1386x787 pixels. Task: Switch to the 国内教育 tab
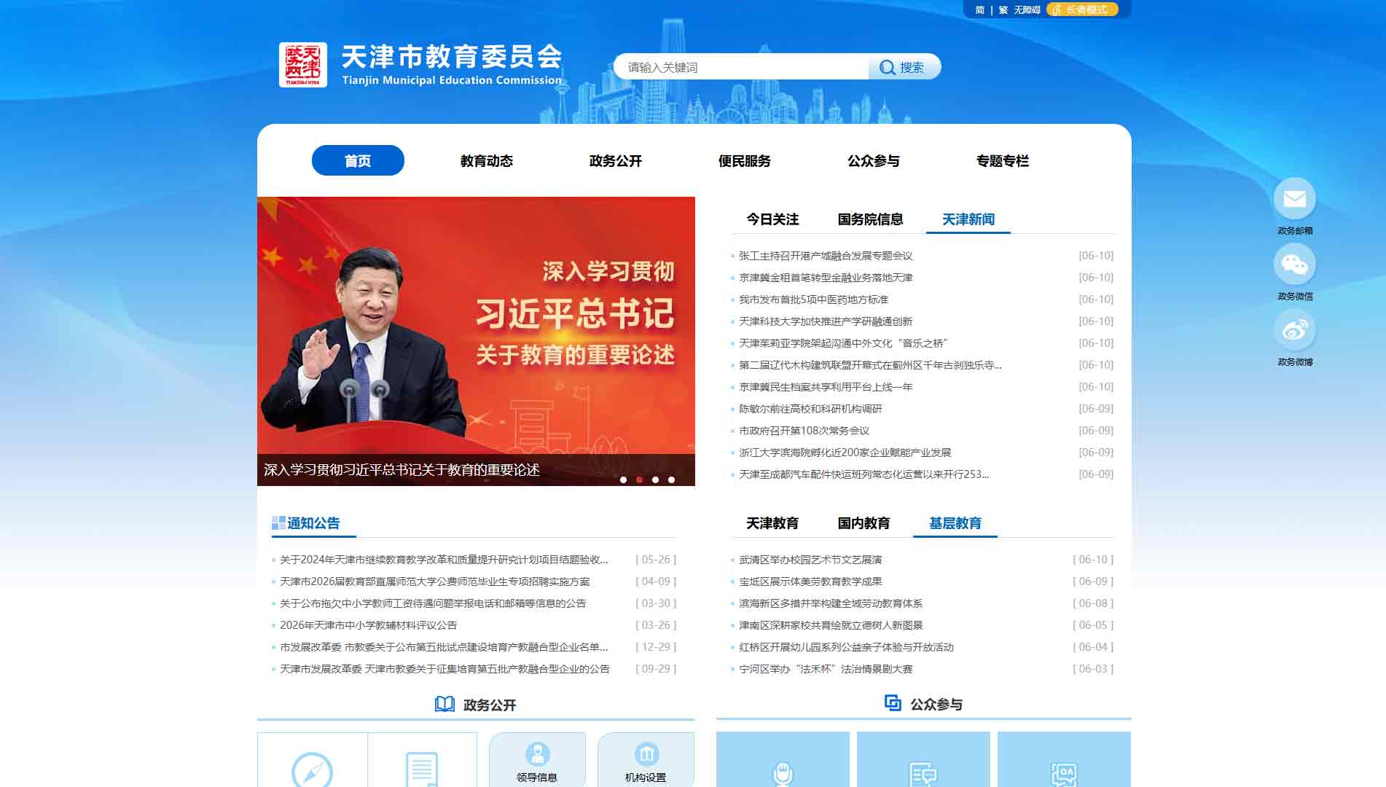tap(864, 523)
